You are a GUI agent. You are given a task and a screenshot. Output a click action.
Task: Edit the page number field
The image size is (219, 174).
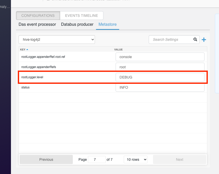(x=97, y=159)
